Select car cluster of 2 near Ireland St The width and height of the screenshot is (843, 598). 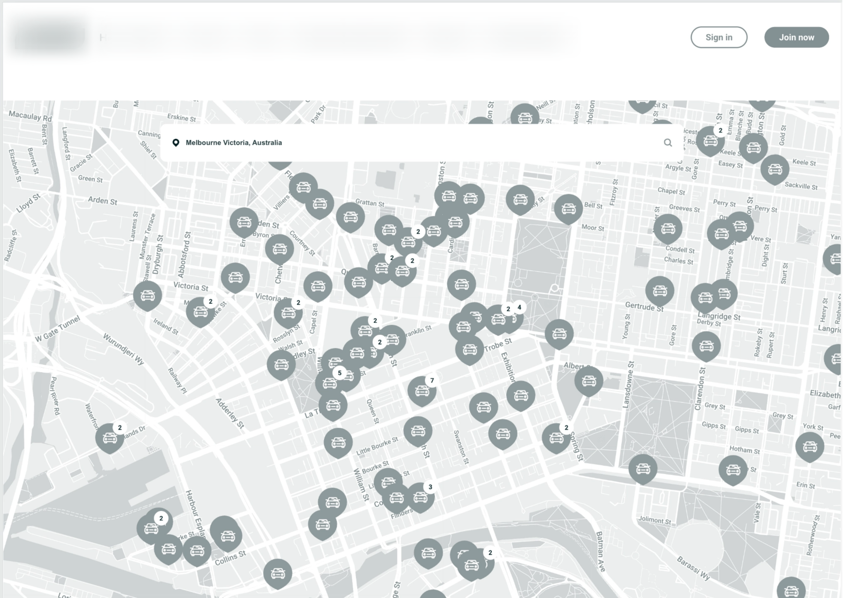pos(201,312)
